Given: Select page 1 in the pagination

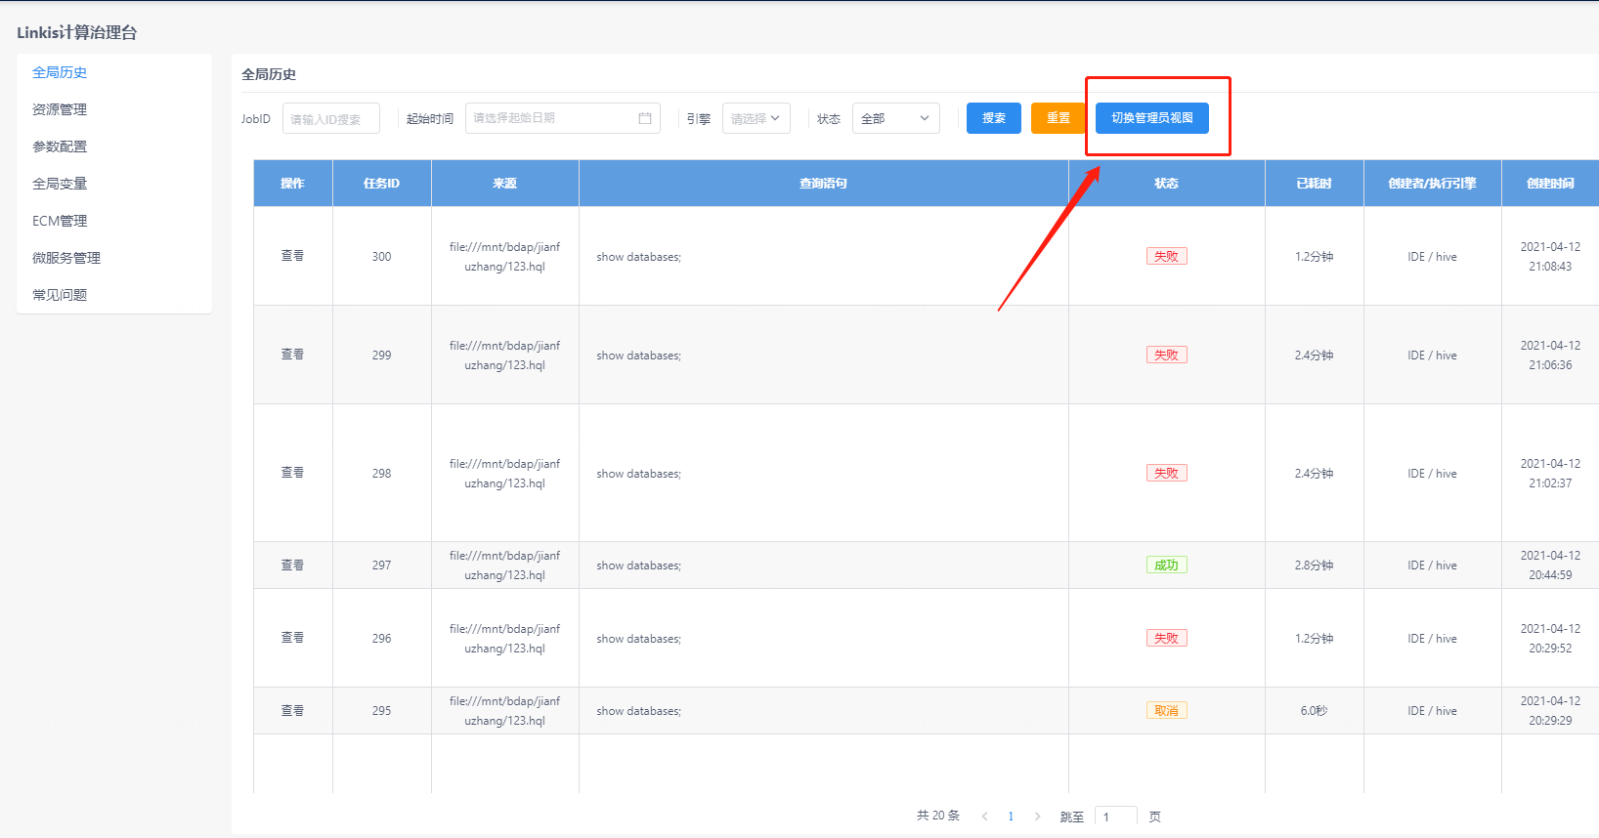Looking at the screenshot, I should point(1011,817).
